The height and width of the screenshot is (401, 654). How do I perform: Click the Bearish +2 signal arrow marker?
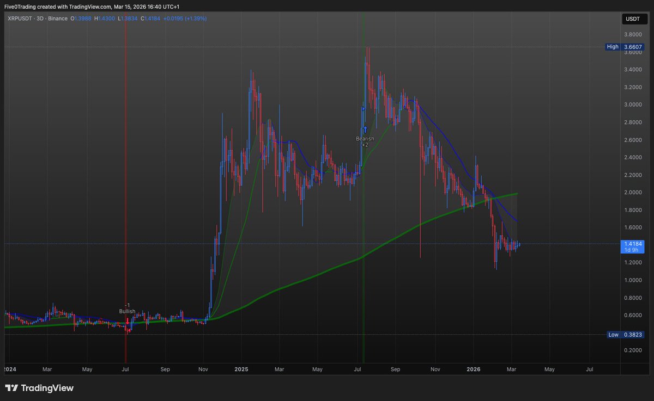click(365, 130)
